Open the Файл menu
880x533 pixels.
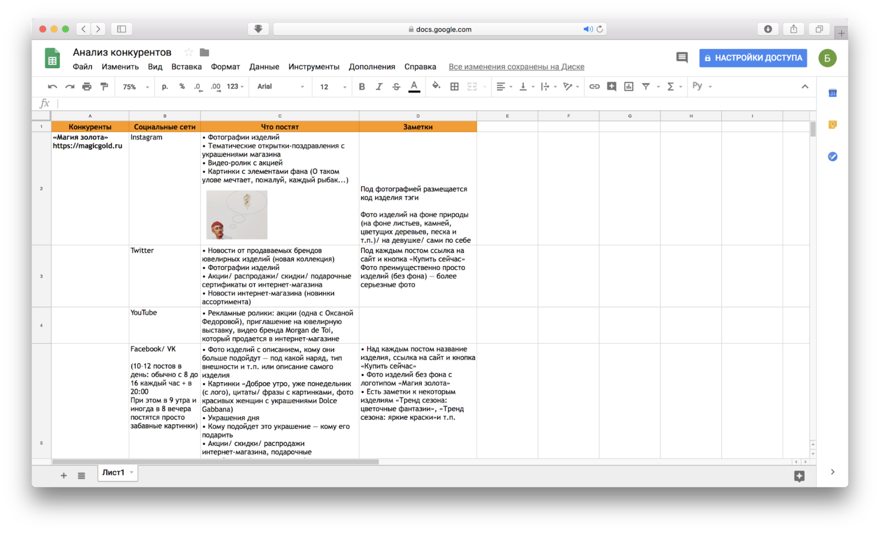(x=82, y=67)
